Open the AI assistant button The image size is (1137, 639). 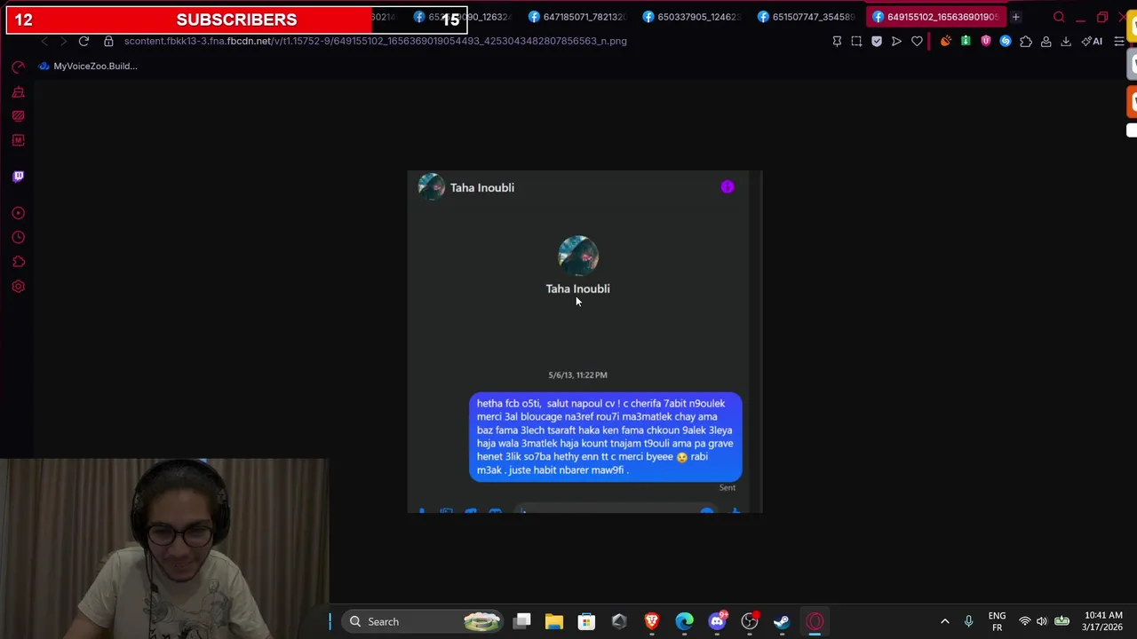pos(1093,41)
